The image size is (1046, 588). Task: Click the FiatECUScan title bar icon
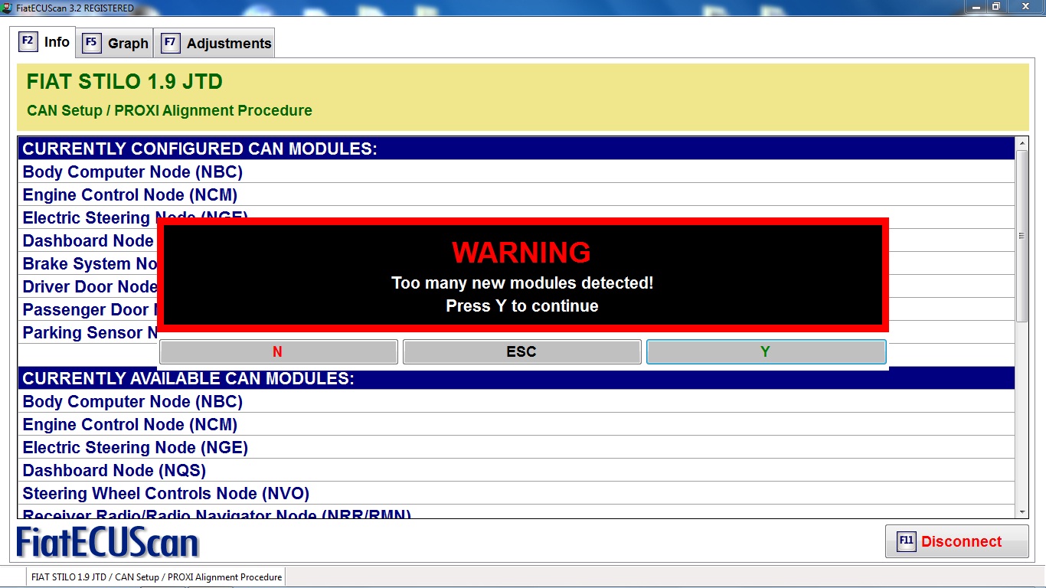7,8
